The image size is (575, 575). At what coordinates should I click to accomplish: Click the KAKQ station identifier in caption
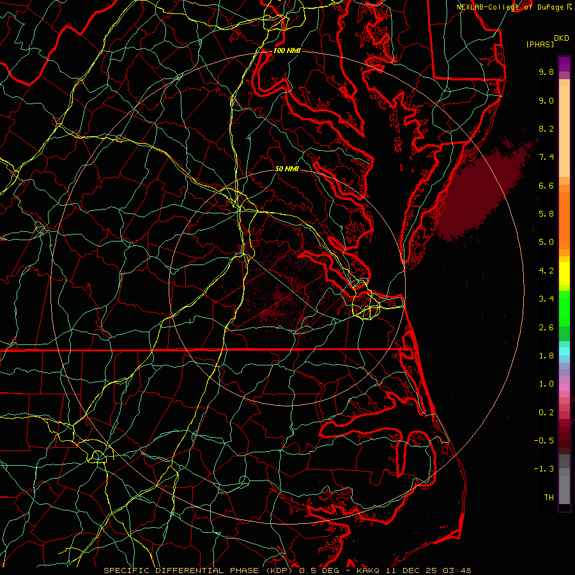pos(369,571)
